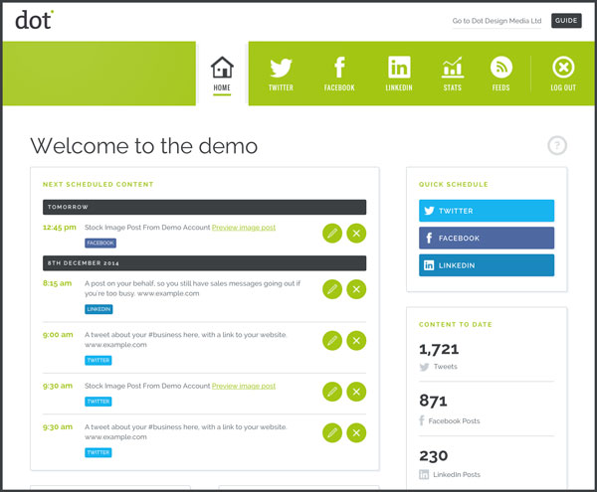The image size is (597, 492).
Task: Quick schedule a Twitter post
Action: pos(487,211)
